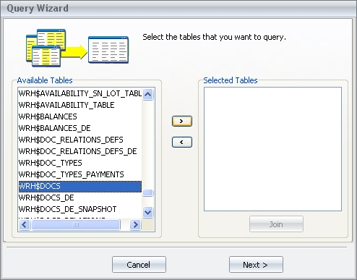This screenshot has width=357, height=280.
Task: Click the highlighted WRH$DOCS table
Action: [80, 186]
